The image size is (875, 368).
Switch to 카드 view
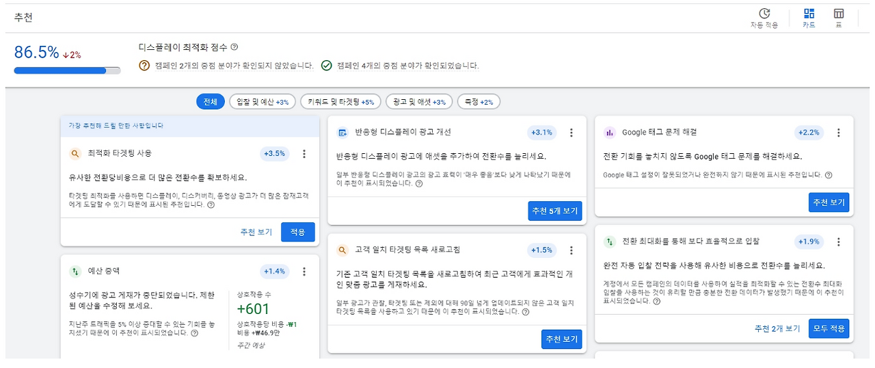pyautogui.click(x=809, y=14)
